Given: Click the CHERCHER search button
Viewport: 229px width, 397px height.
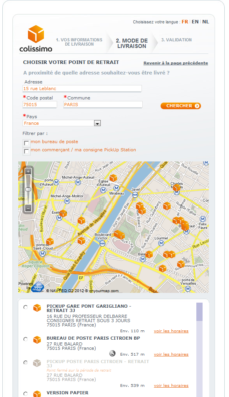Looking at the screenshot, I should [181, 106].
